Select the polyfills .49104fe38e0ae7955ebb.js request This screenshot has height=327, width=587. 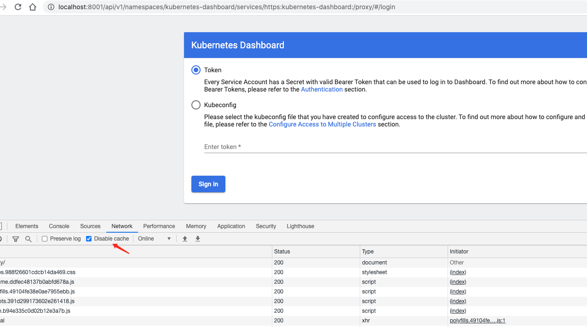(293, 292)
